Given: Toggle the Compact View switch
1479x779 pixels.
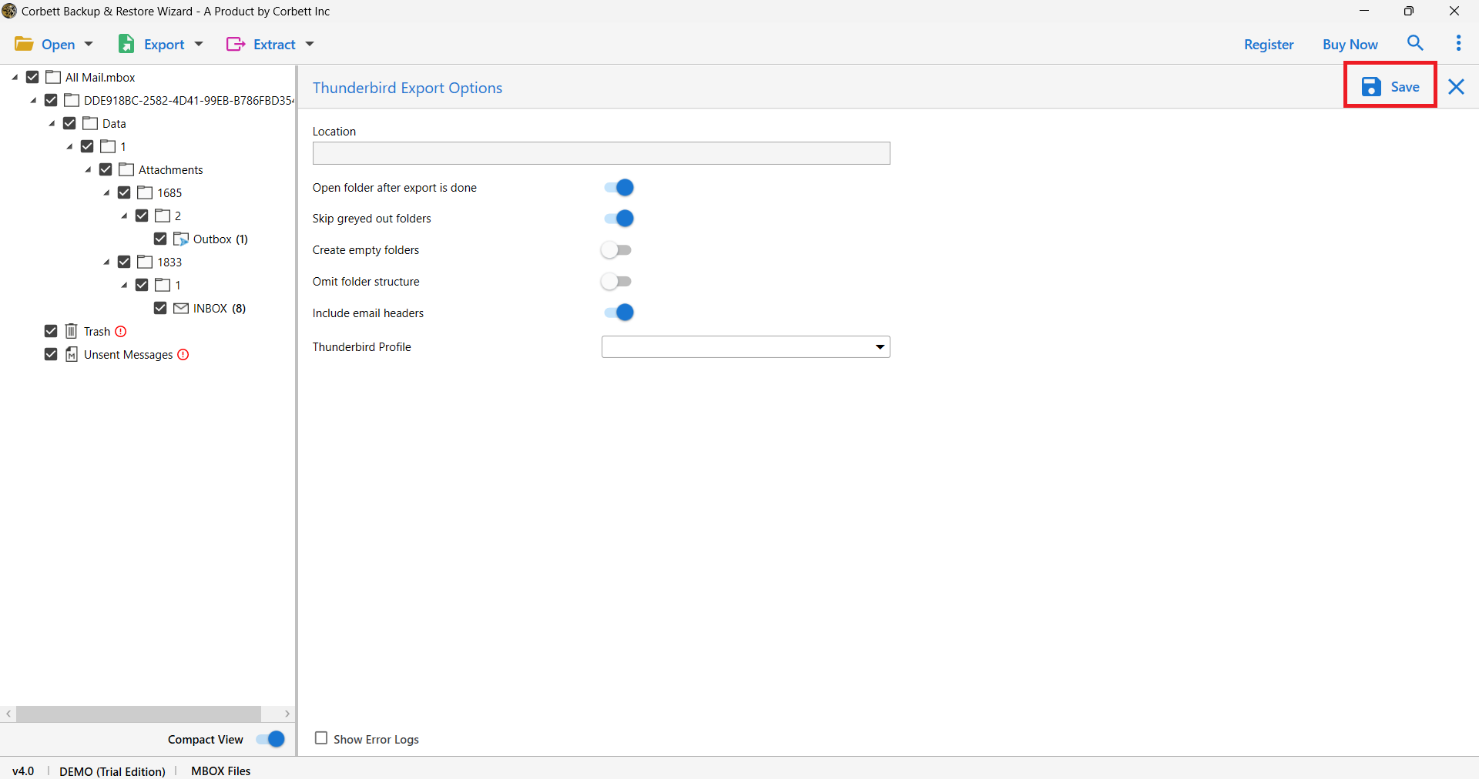Looking at the screenshot, I should [x=270, y=739].
